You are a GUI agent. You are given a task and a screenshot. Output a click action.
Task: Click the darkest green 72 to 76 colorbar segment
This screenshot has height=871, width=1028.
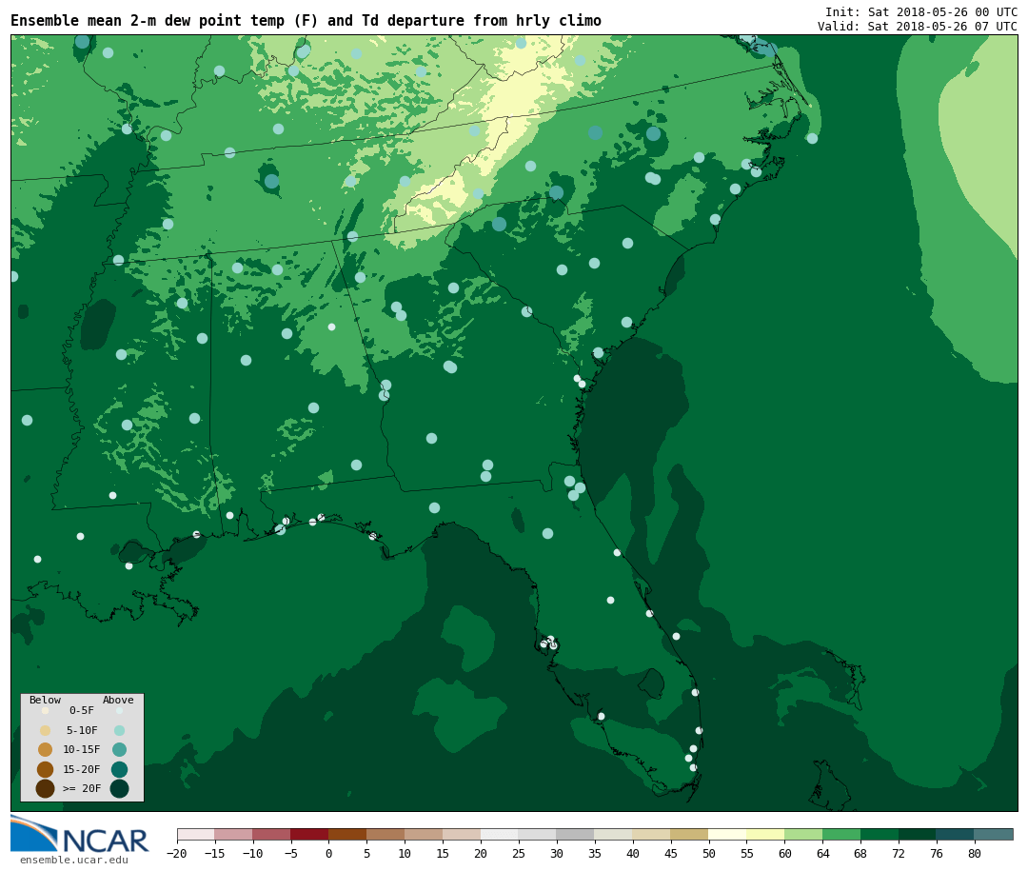coord(918,834)
